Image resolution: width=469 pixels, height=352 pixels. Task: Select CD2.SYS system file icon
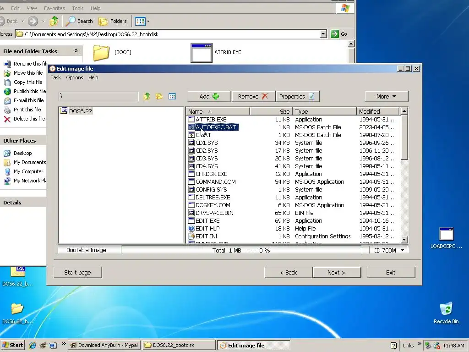click(x=191, y=150)
